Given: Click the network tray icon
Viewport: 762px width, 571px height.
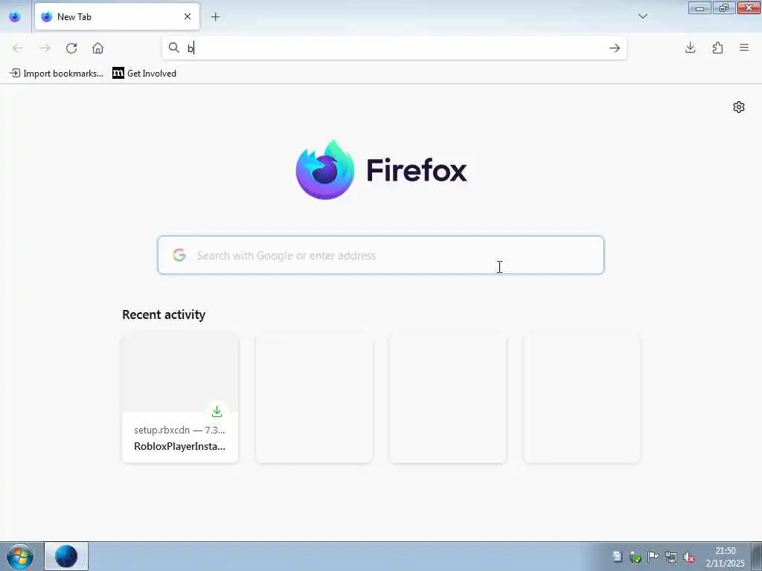Looking at the screenshot, I should (x=671, y=557).
